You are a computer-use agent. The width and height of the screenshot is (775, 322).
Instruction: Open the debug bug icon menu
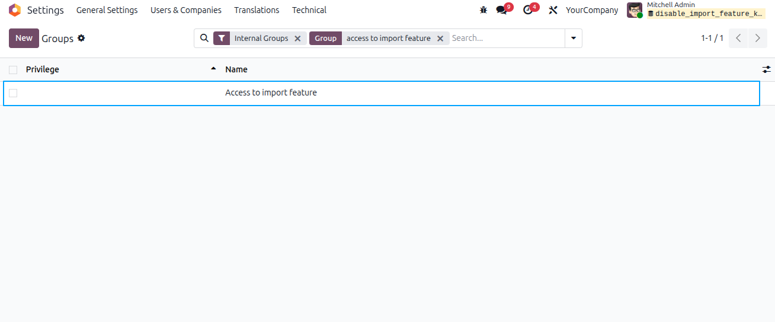[x=483, y=10]
